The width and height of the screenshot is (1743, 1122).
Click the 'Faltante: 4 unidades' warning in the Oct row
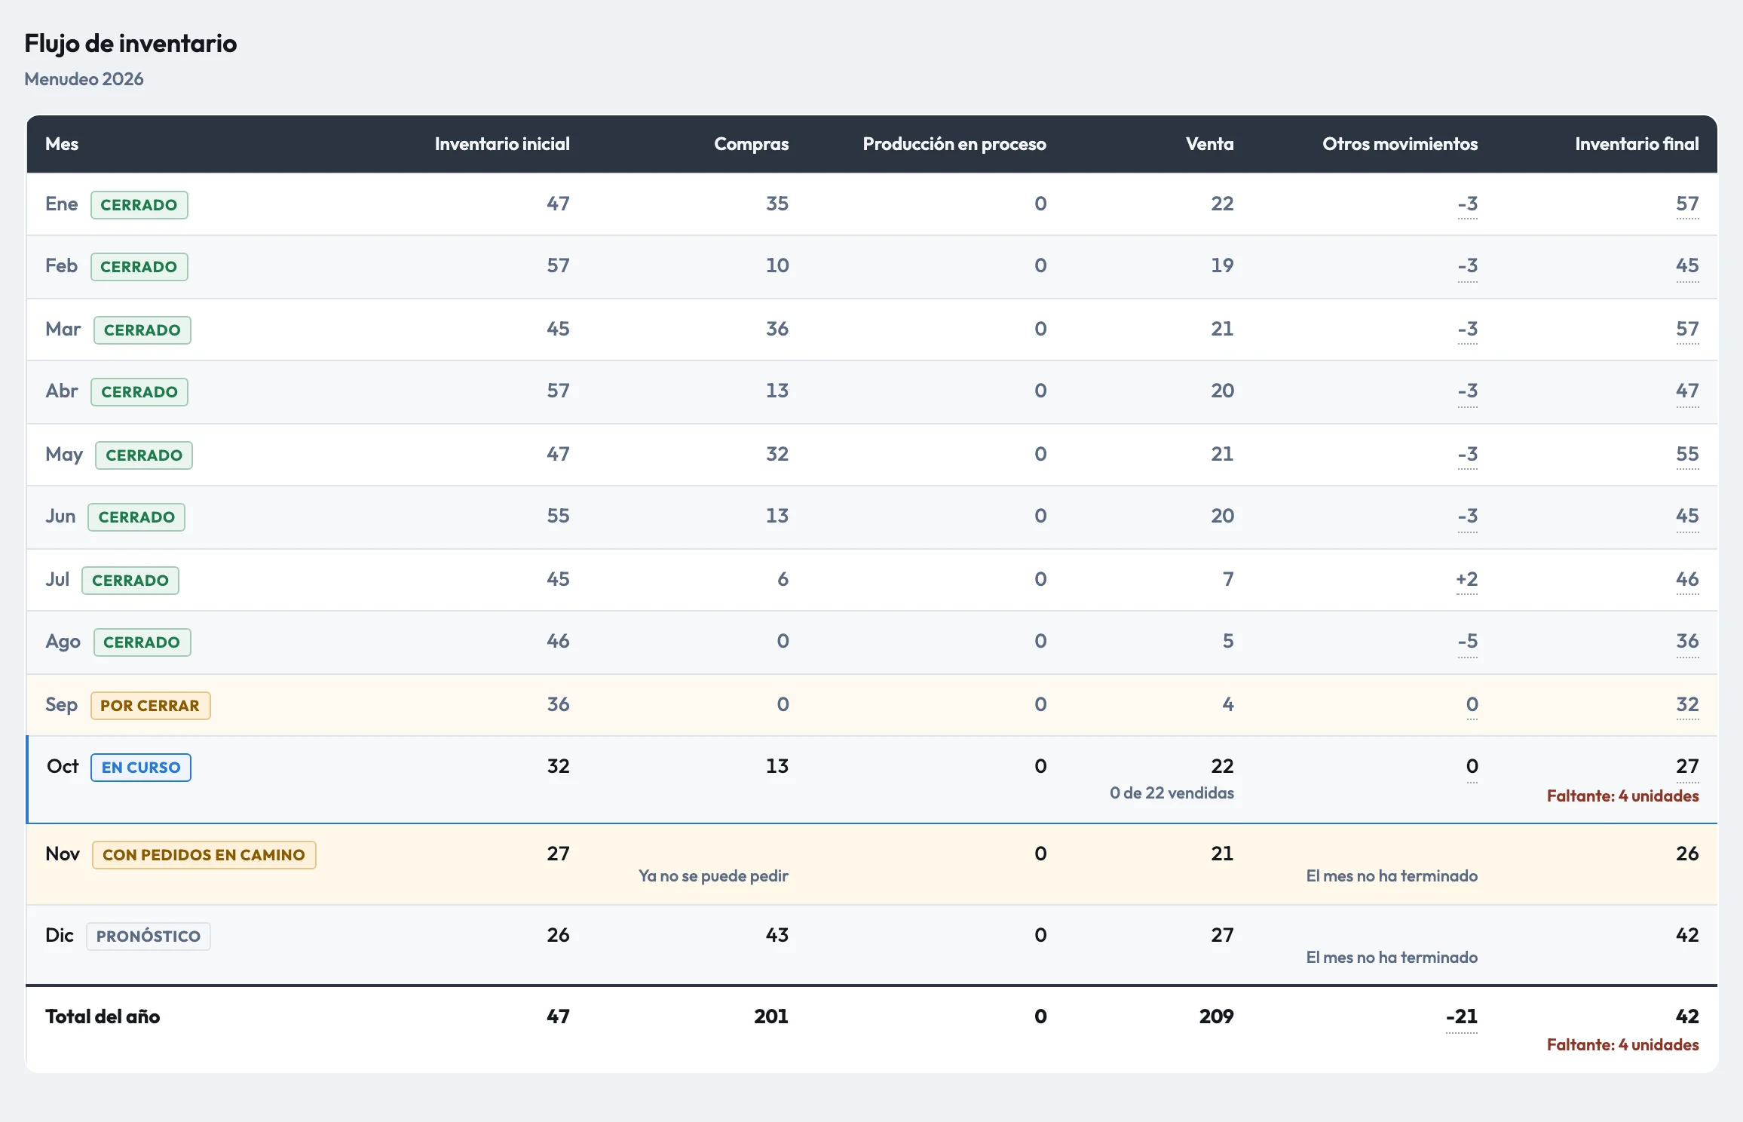point(1622,796)
